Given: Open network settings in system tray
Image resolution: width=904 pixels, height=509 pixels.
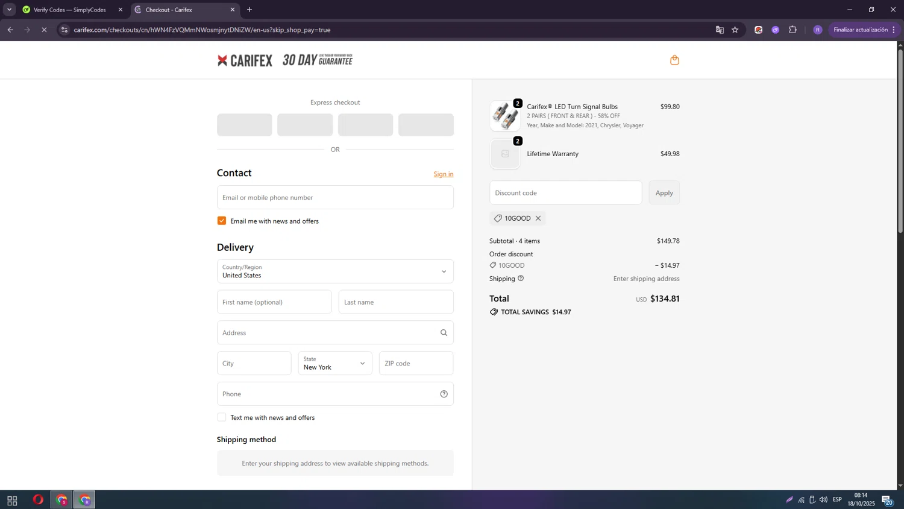Looking at the screenshot, I should point(801,500).
